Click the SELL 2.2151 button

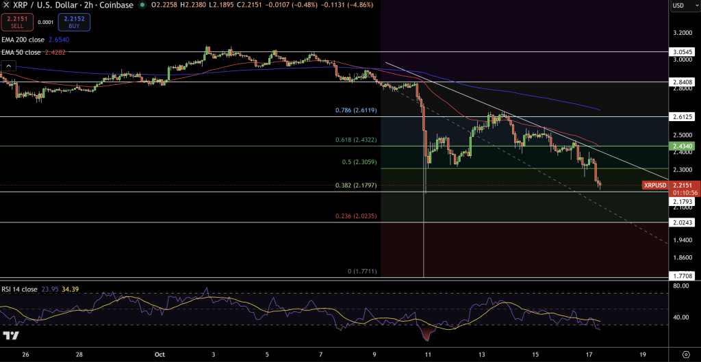(x=16, y=22)
